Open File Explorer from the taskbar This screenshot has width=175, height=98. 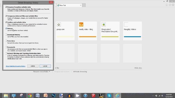[x=6, y=96]
